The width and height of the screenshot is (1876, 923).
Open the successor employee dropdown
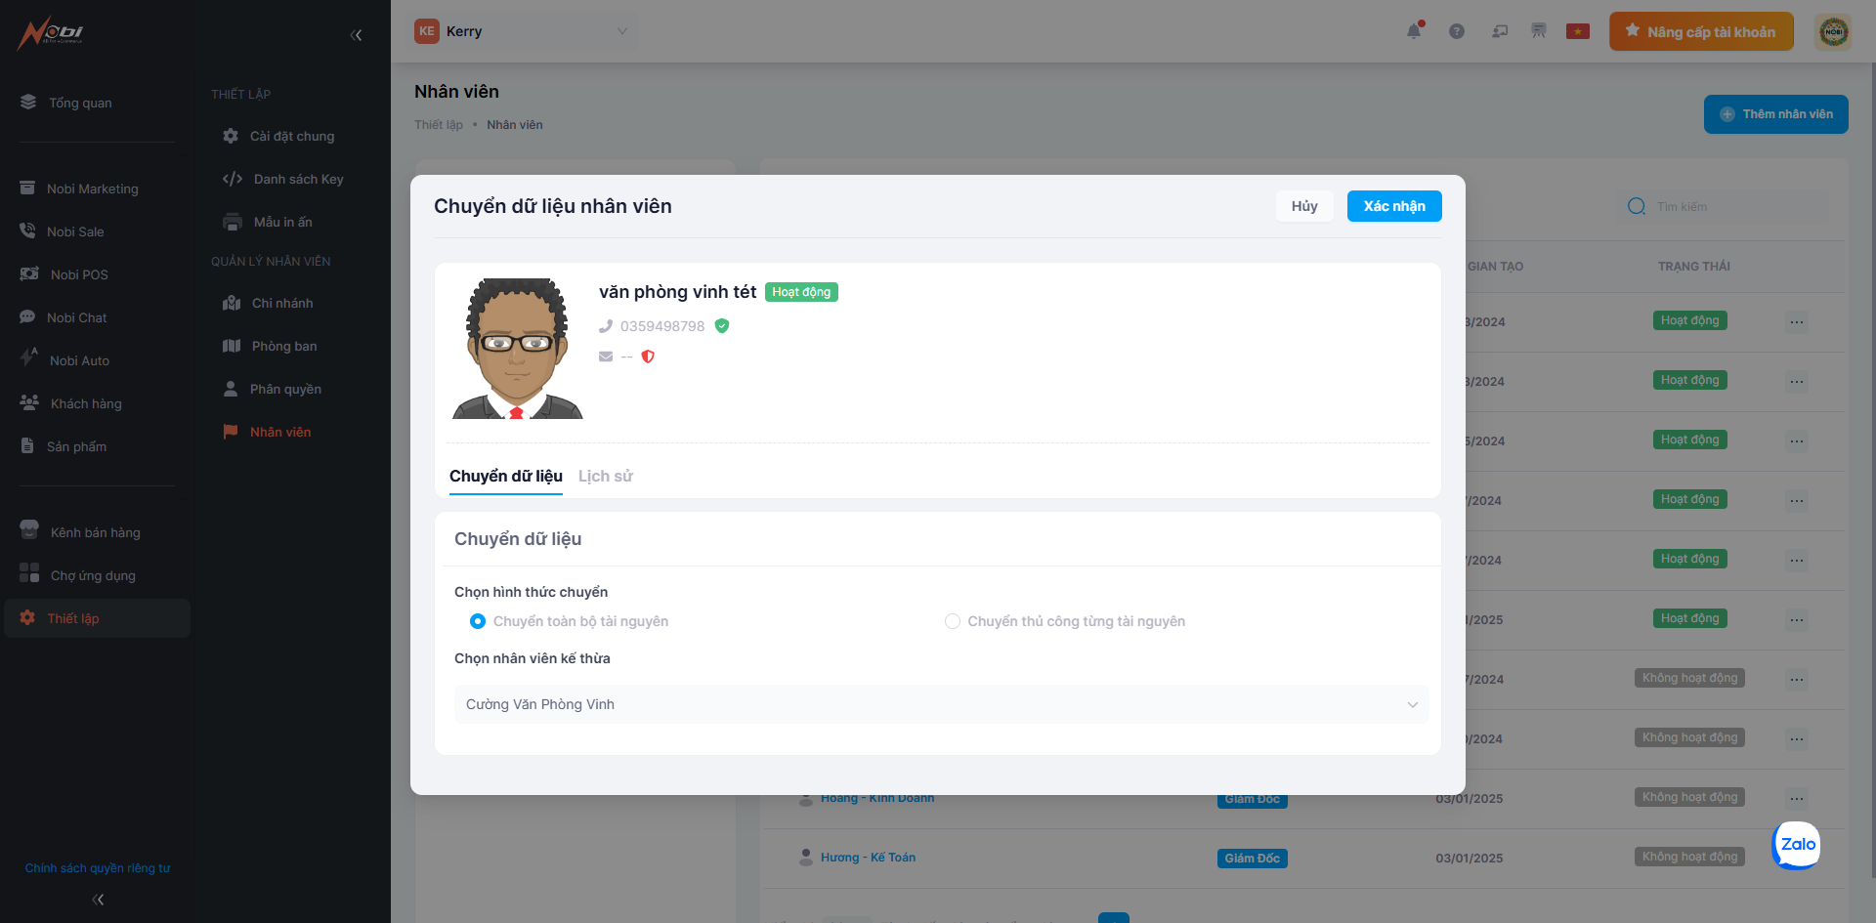tap(941, 704)
